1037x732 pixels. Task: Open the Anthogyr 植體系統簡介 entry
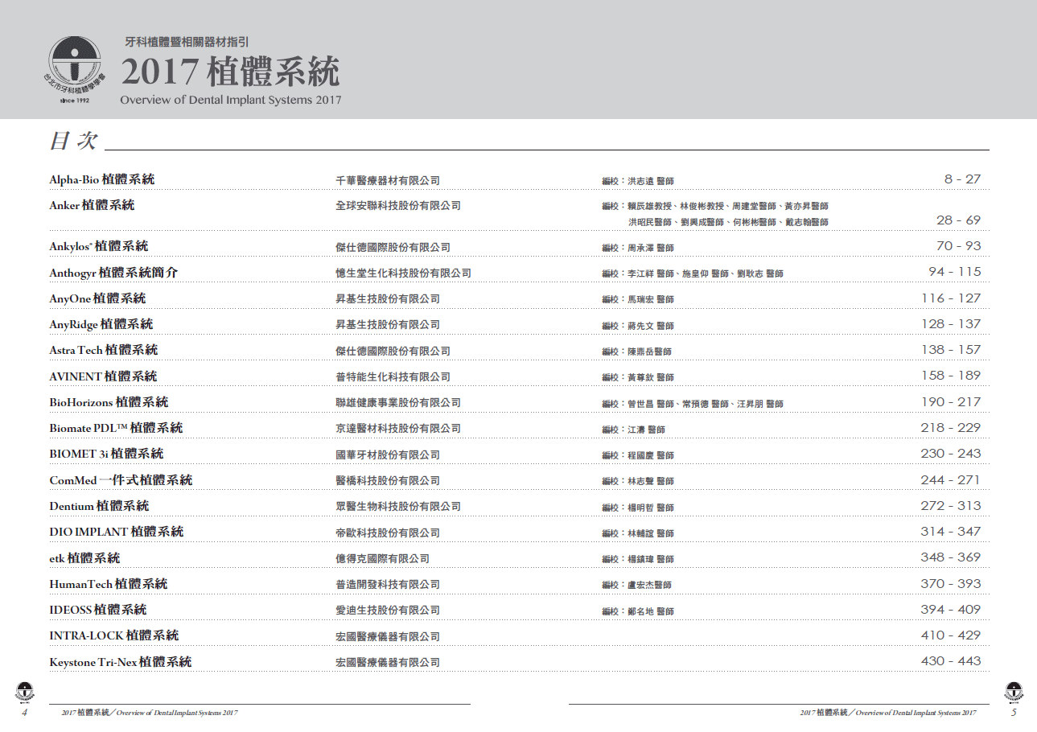(113, 273)
